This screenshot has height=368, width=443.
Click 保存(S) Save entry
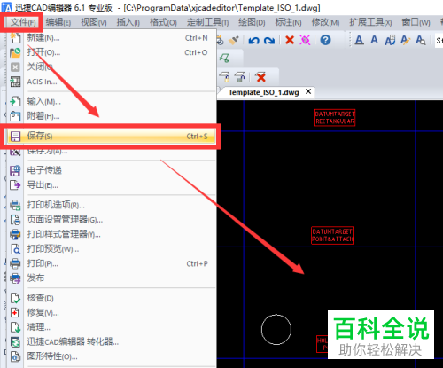112,136
